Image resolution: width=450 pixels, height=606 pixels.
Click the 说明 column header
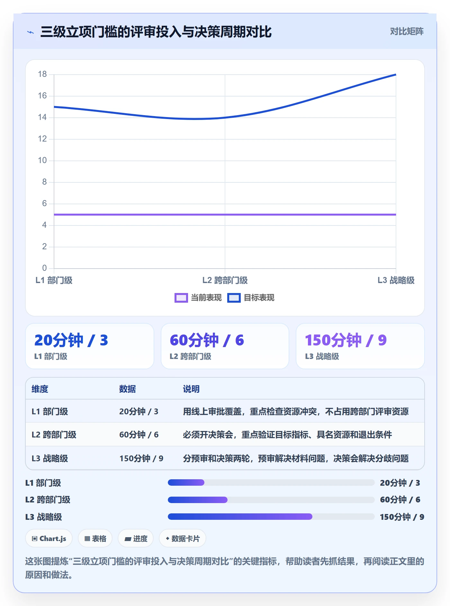tap(191, 389)
